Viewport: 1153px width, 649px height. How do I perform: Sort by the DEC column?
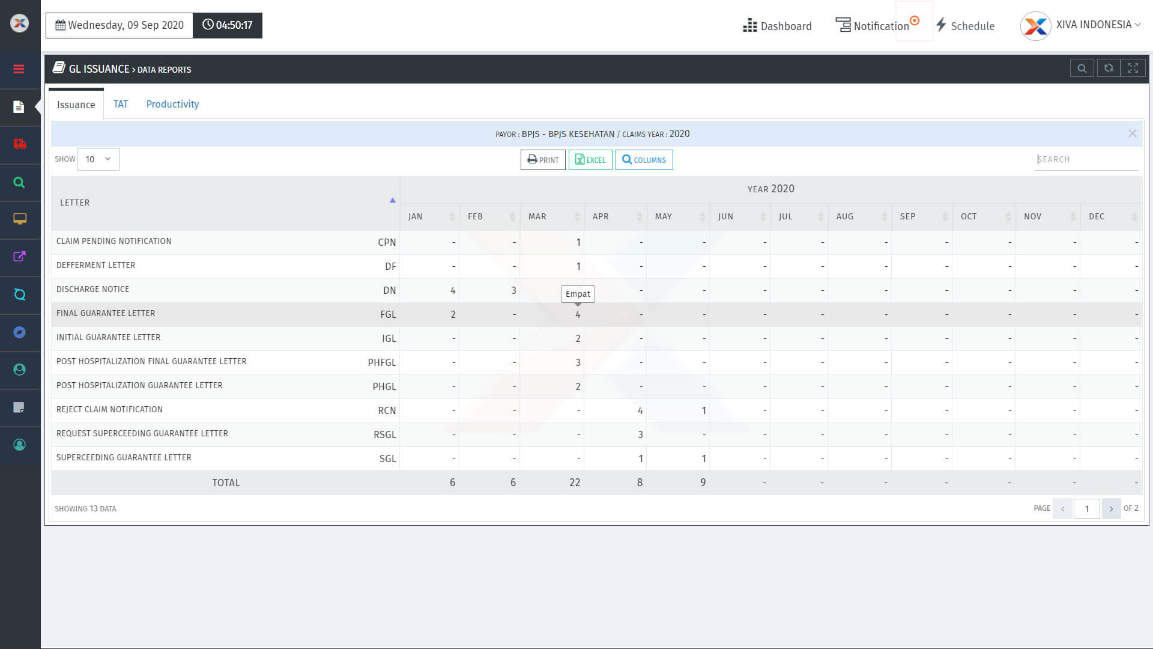pos(1111,216)
